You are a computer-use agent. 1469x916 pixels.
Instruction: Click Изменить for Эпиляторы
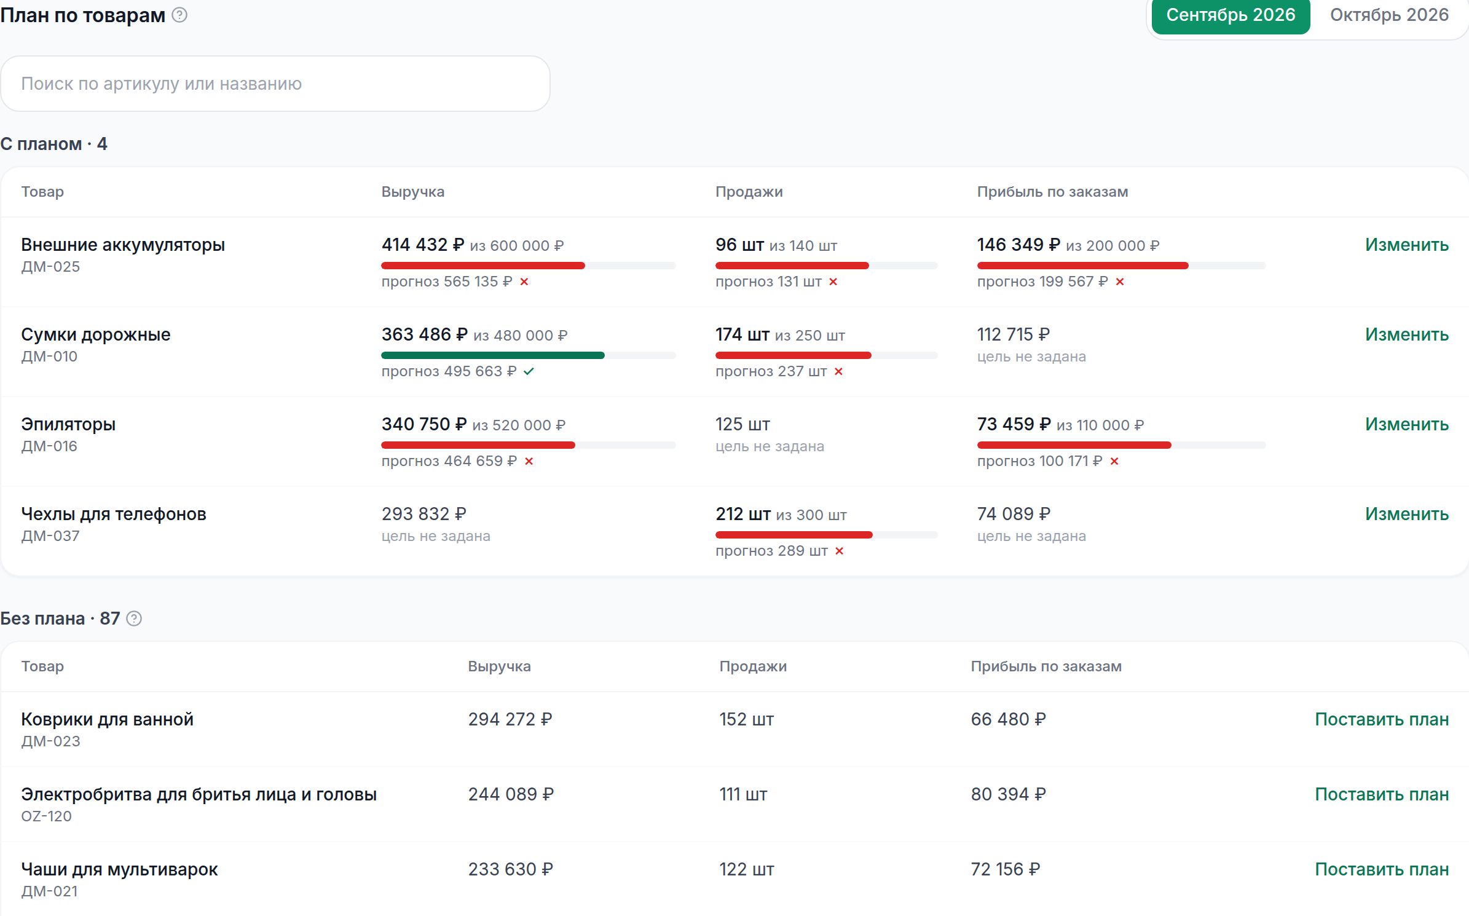[1407, 424]
